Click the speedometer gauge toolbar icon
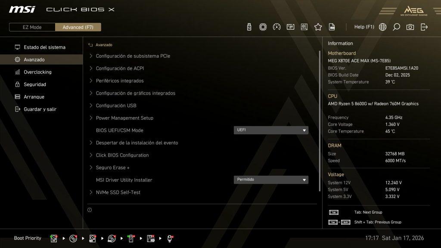 pyautogui.click(x=276, y=27)
